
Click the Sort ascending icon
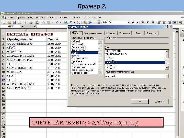(78, 22)
